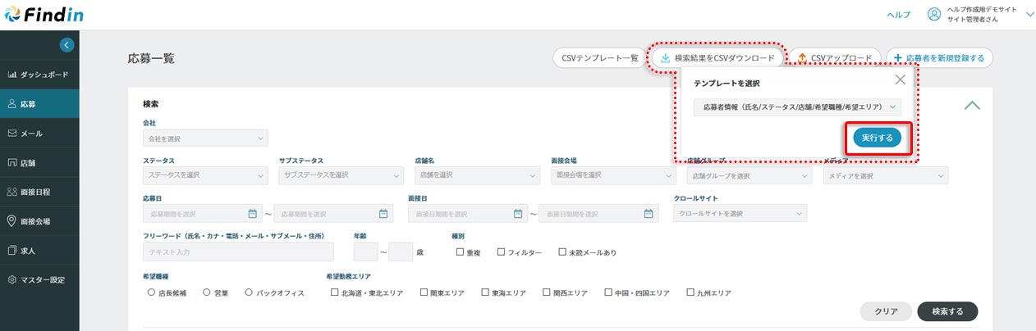1036x331 pixels.
Task: Open the calendar for interview end date
Action: click(x=648, y=214)
